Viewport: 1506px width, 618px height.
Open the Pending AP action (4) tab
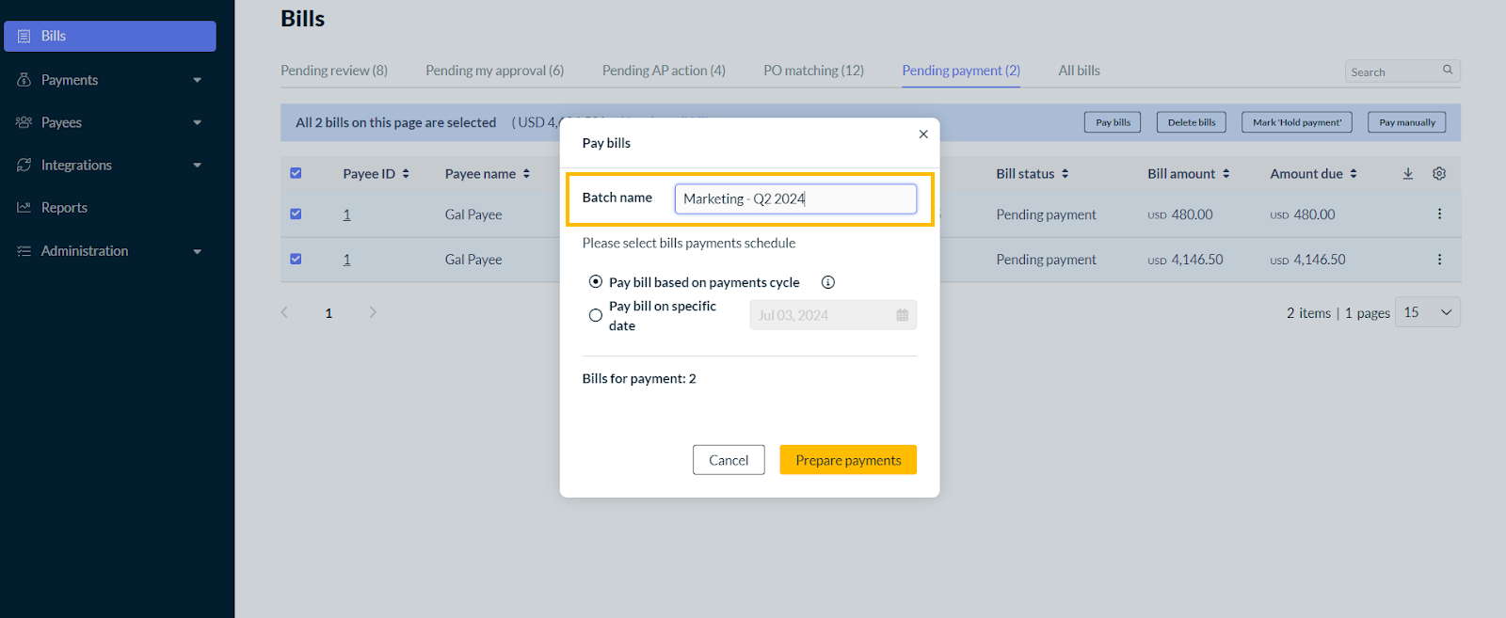point(664,71)
